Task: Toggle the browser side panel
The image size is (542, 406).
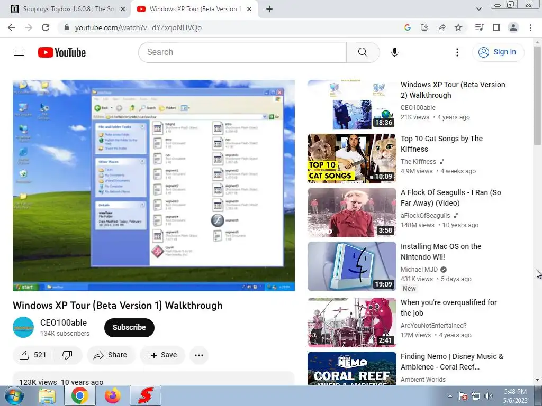Action: pos(496,27)
